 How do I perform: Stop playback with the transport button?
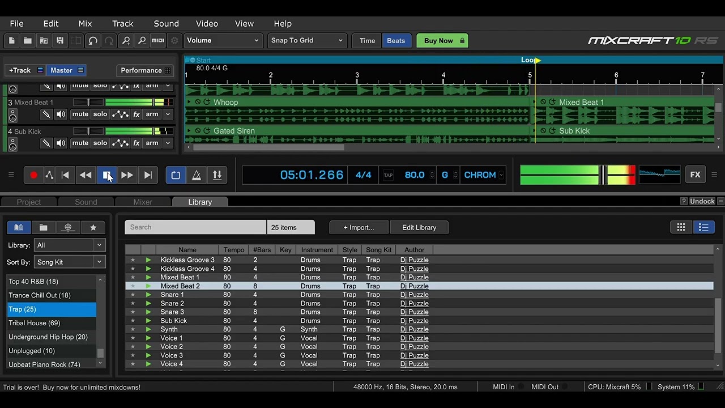[x=106, y=175]
